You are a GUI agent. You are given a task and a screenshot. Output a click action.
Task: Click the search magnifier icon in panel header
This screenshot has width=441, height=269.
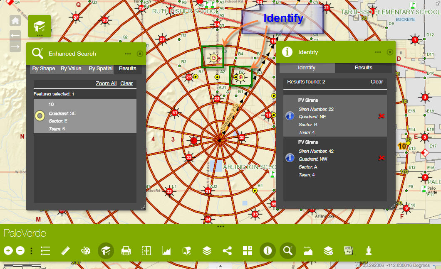[x=37, y=53]
